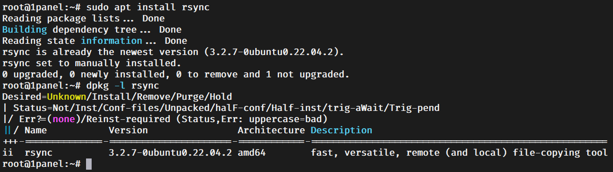The width and height of the screenshot is (613, 172).
Task: Click the cyan 'Building' word
Action: click(x=25, y=29)
